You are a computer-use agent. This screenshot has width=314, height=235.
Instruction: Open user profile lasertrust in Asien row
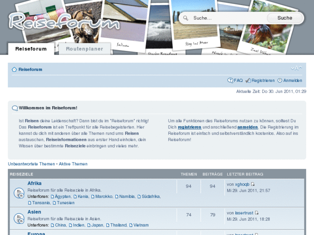[x=244, y=213]
